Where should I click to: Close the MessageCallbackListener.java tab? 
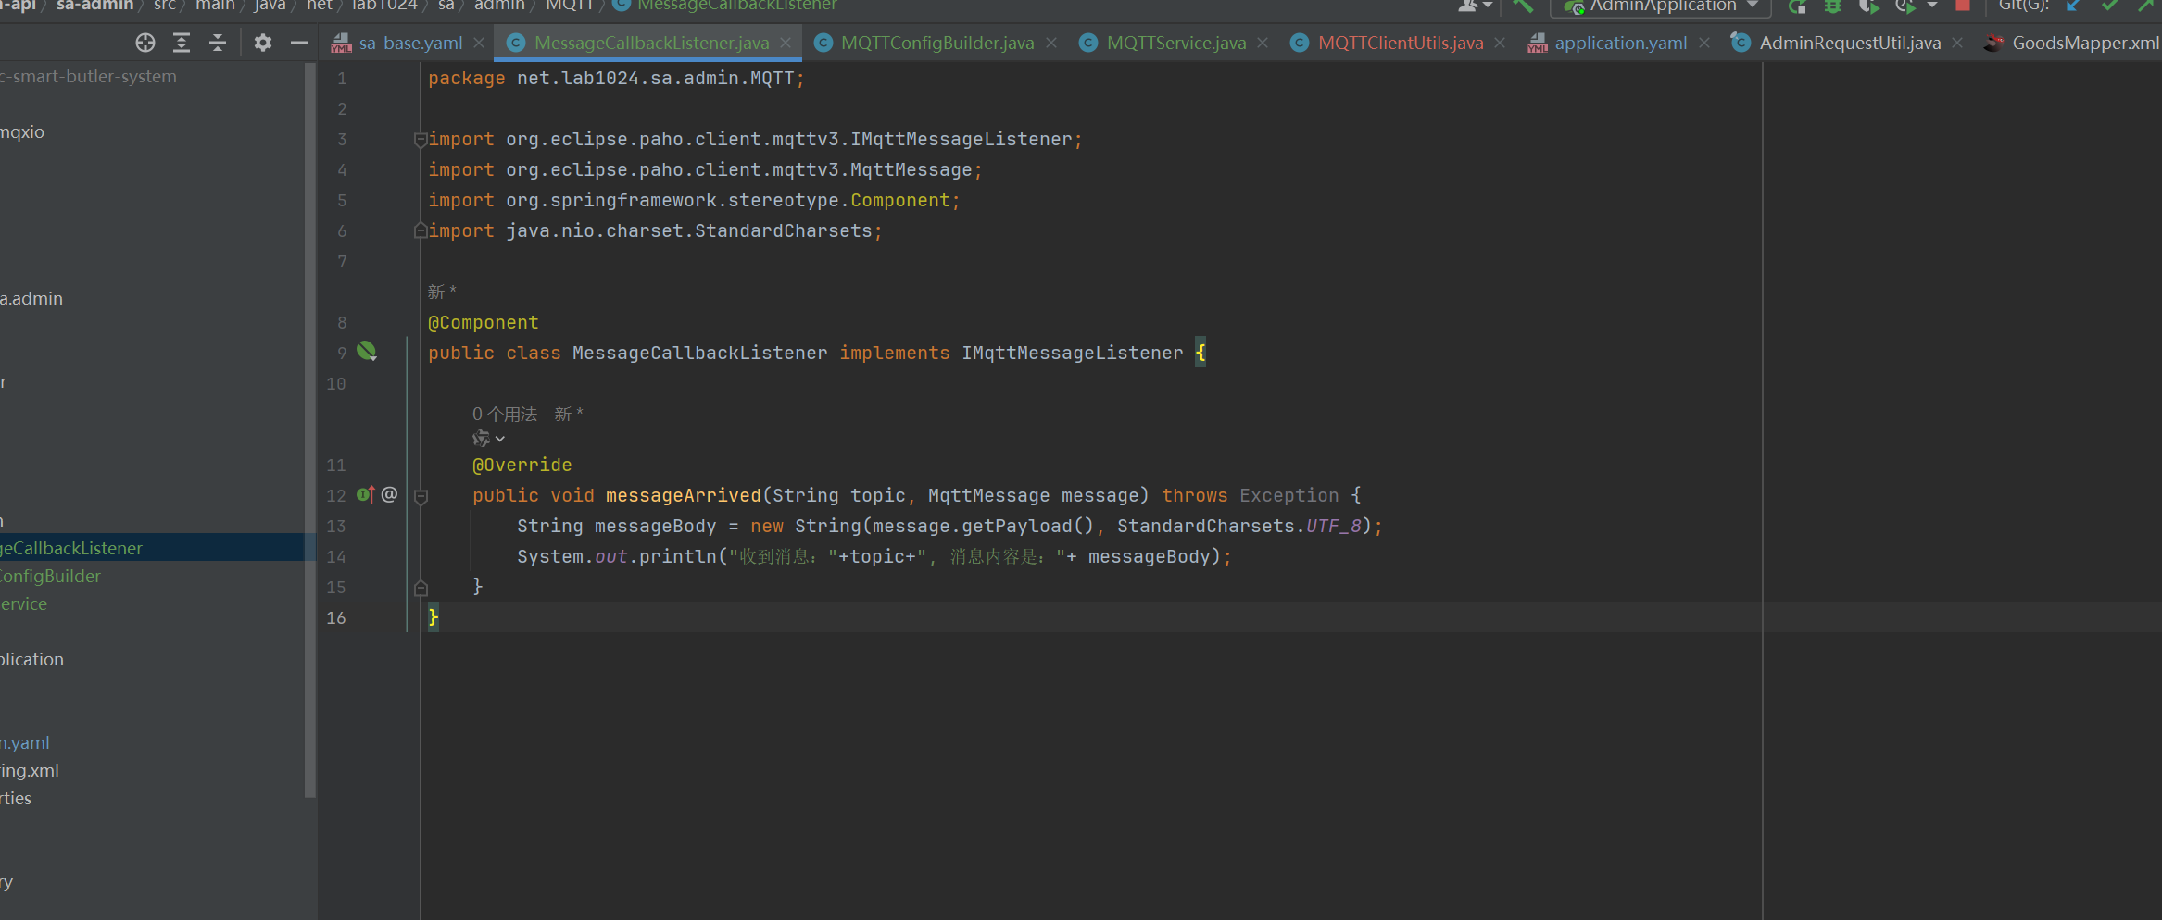(x=786, y=43)
